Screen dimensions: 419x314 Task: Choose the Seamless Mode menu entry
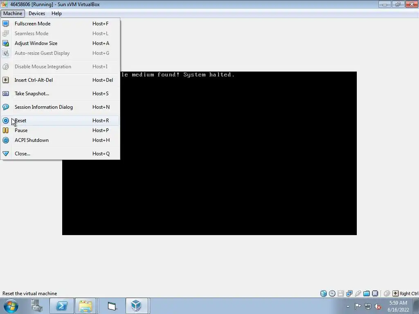tap(60, 34)
